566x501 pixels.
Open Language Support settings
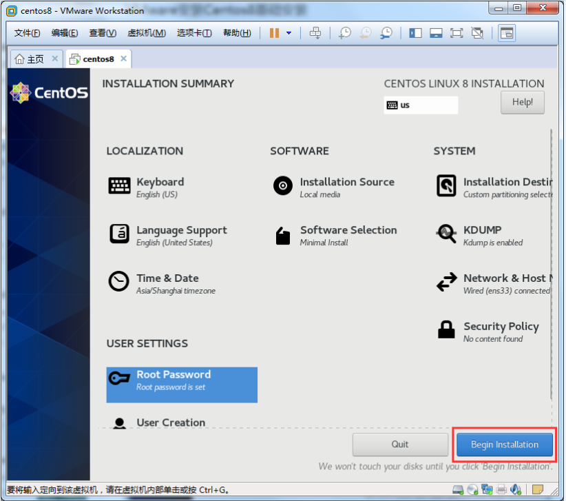click(180, 235)
